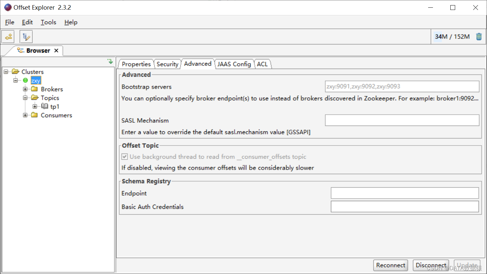
Task: Minimize the Offset Explorer window
Action: [430, 7]
